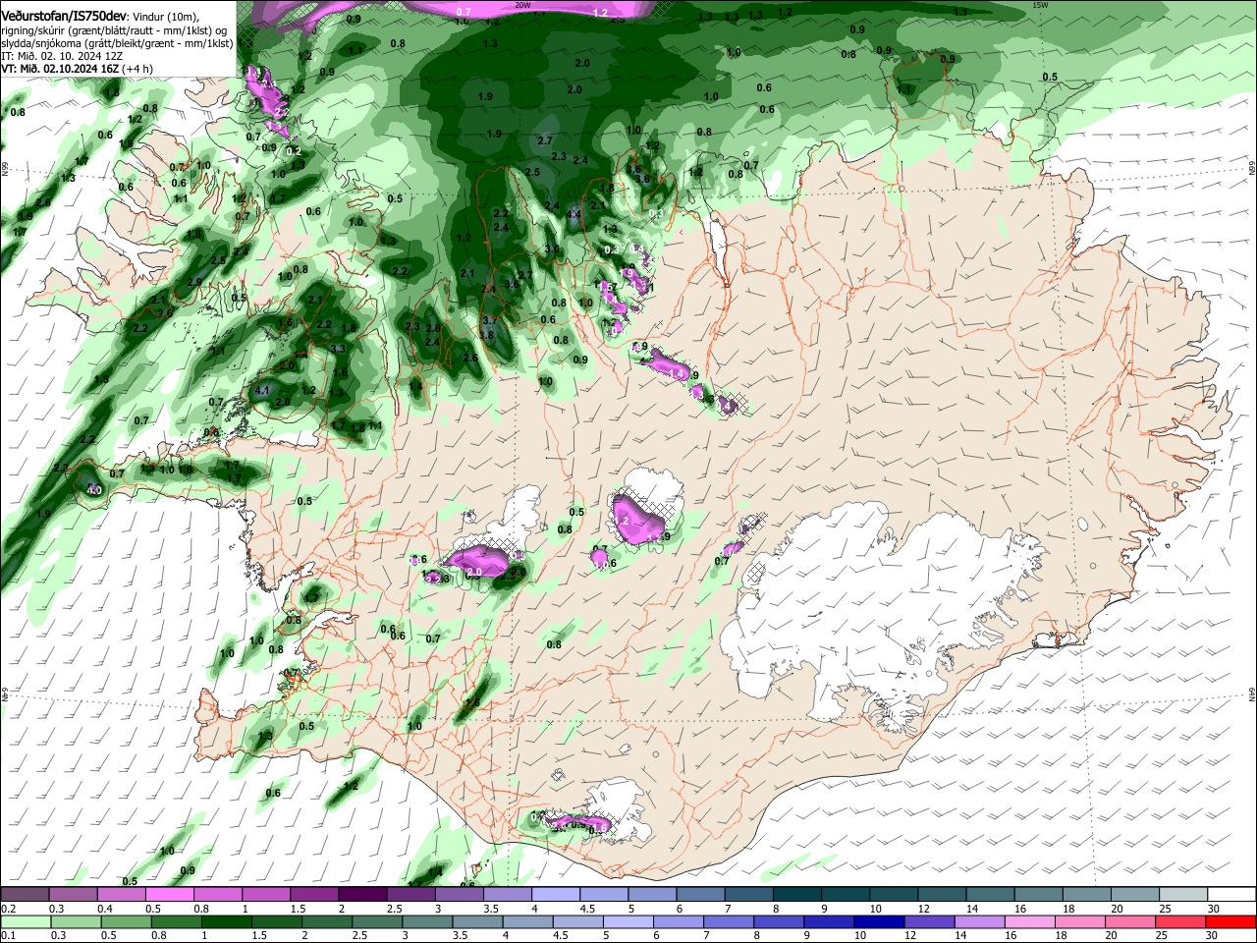Image resolution: width=1257 pixels, height=943 pixels.
Task: Click the '4.4' precipitation value on the map
Action: coord(574,213)
